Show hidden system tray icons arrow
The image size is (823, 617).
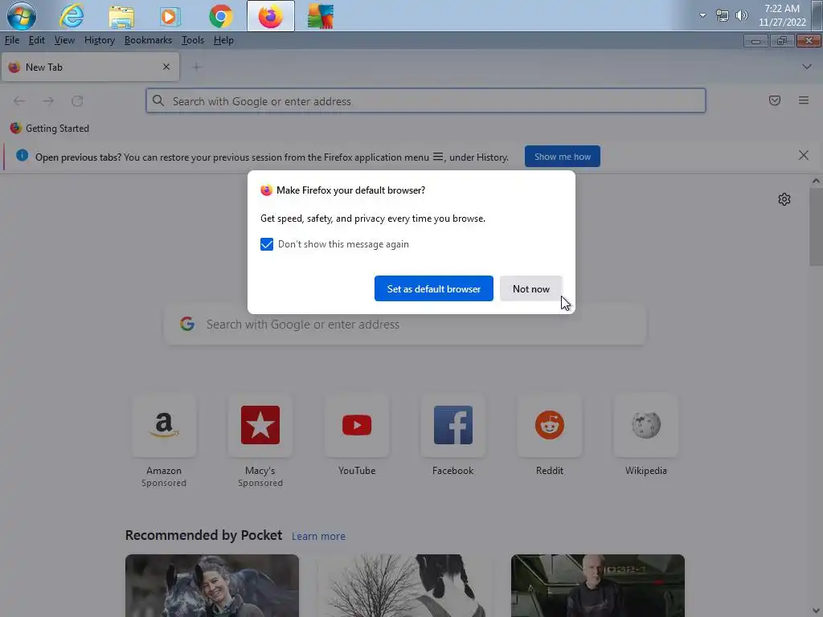702,15
